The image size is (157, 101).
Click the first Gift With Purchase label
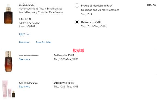point(29,56)
